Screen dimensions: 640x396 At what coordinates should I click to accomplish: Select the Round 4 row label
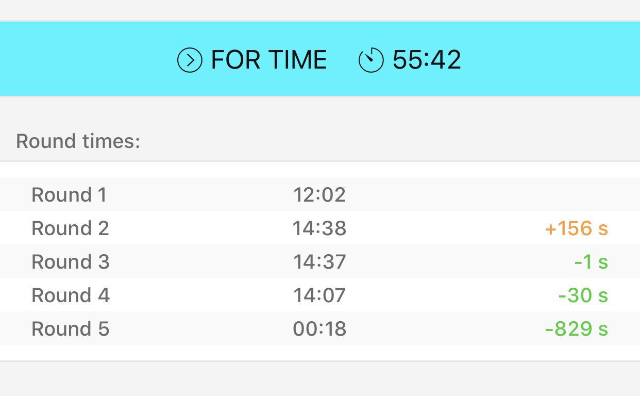point(71,295)
